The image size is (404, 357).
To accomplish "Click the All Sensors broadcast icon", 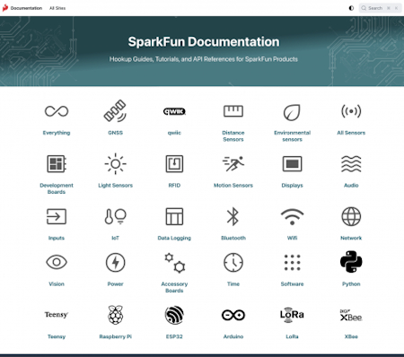I will pyautogui.click(x=351, y=111).
